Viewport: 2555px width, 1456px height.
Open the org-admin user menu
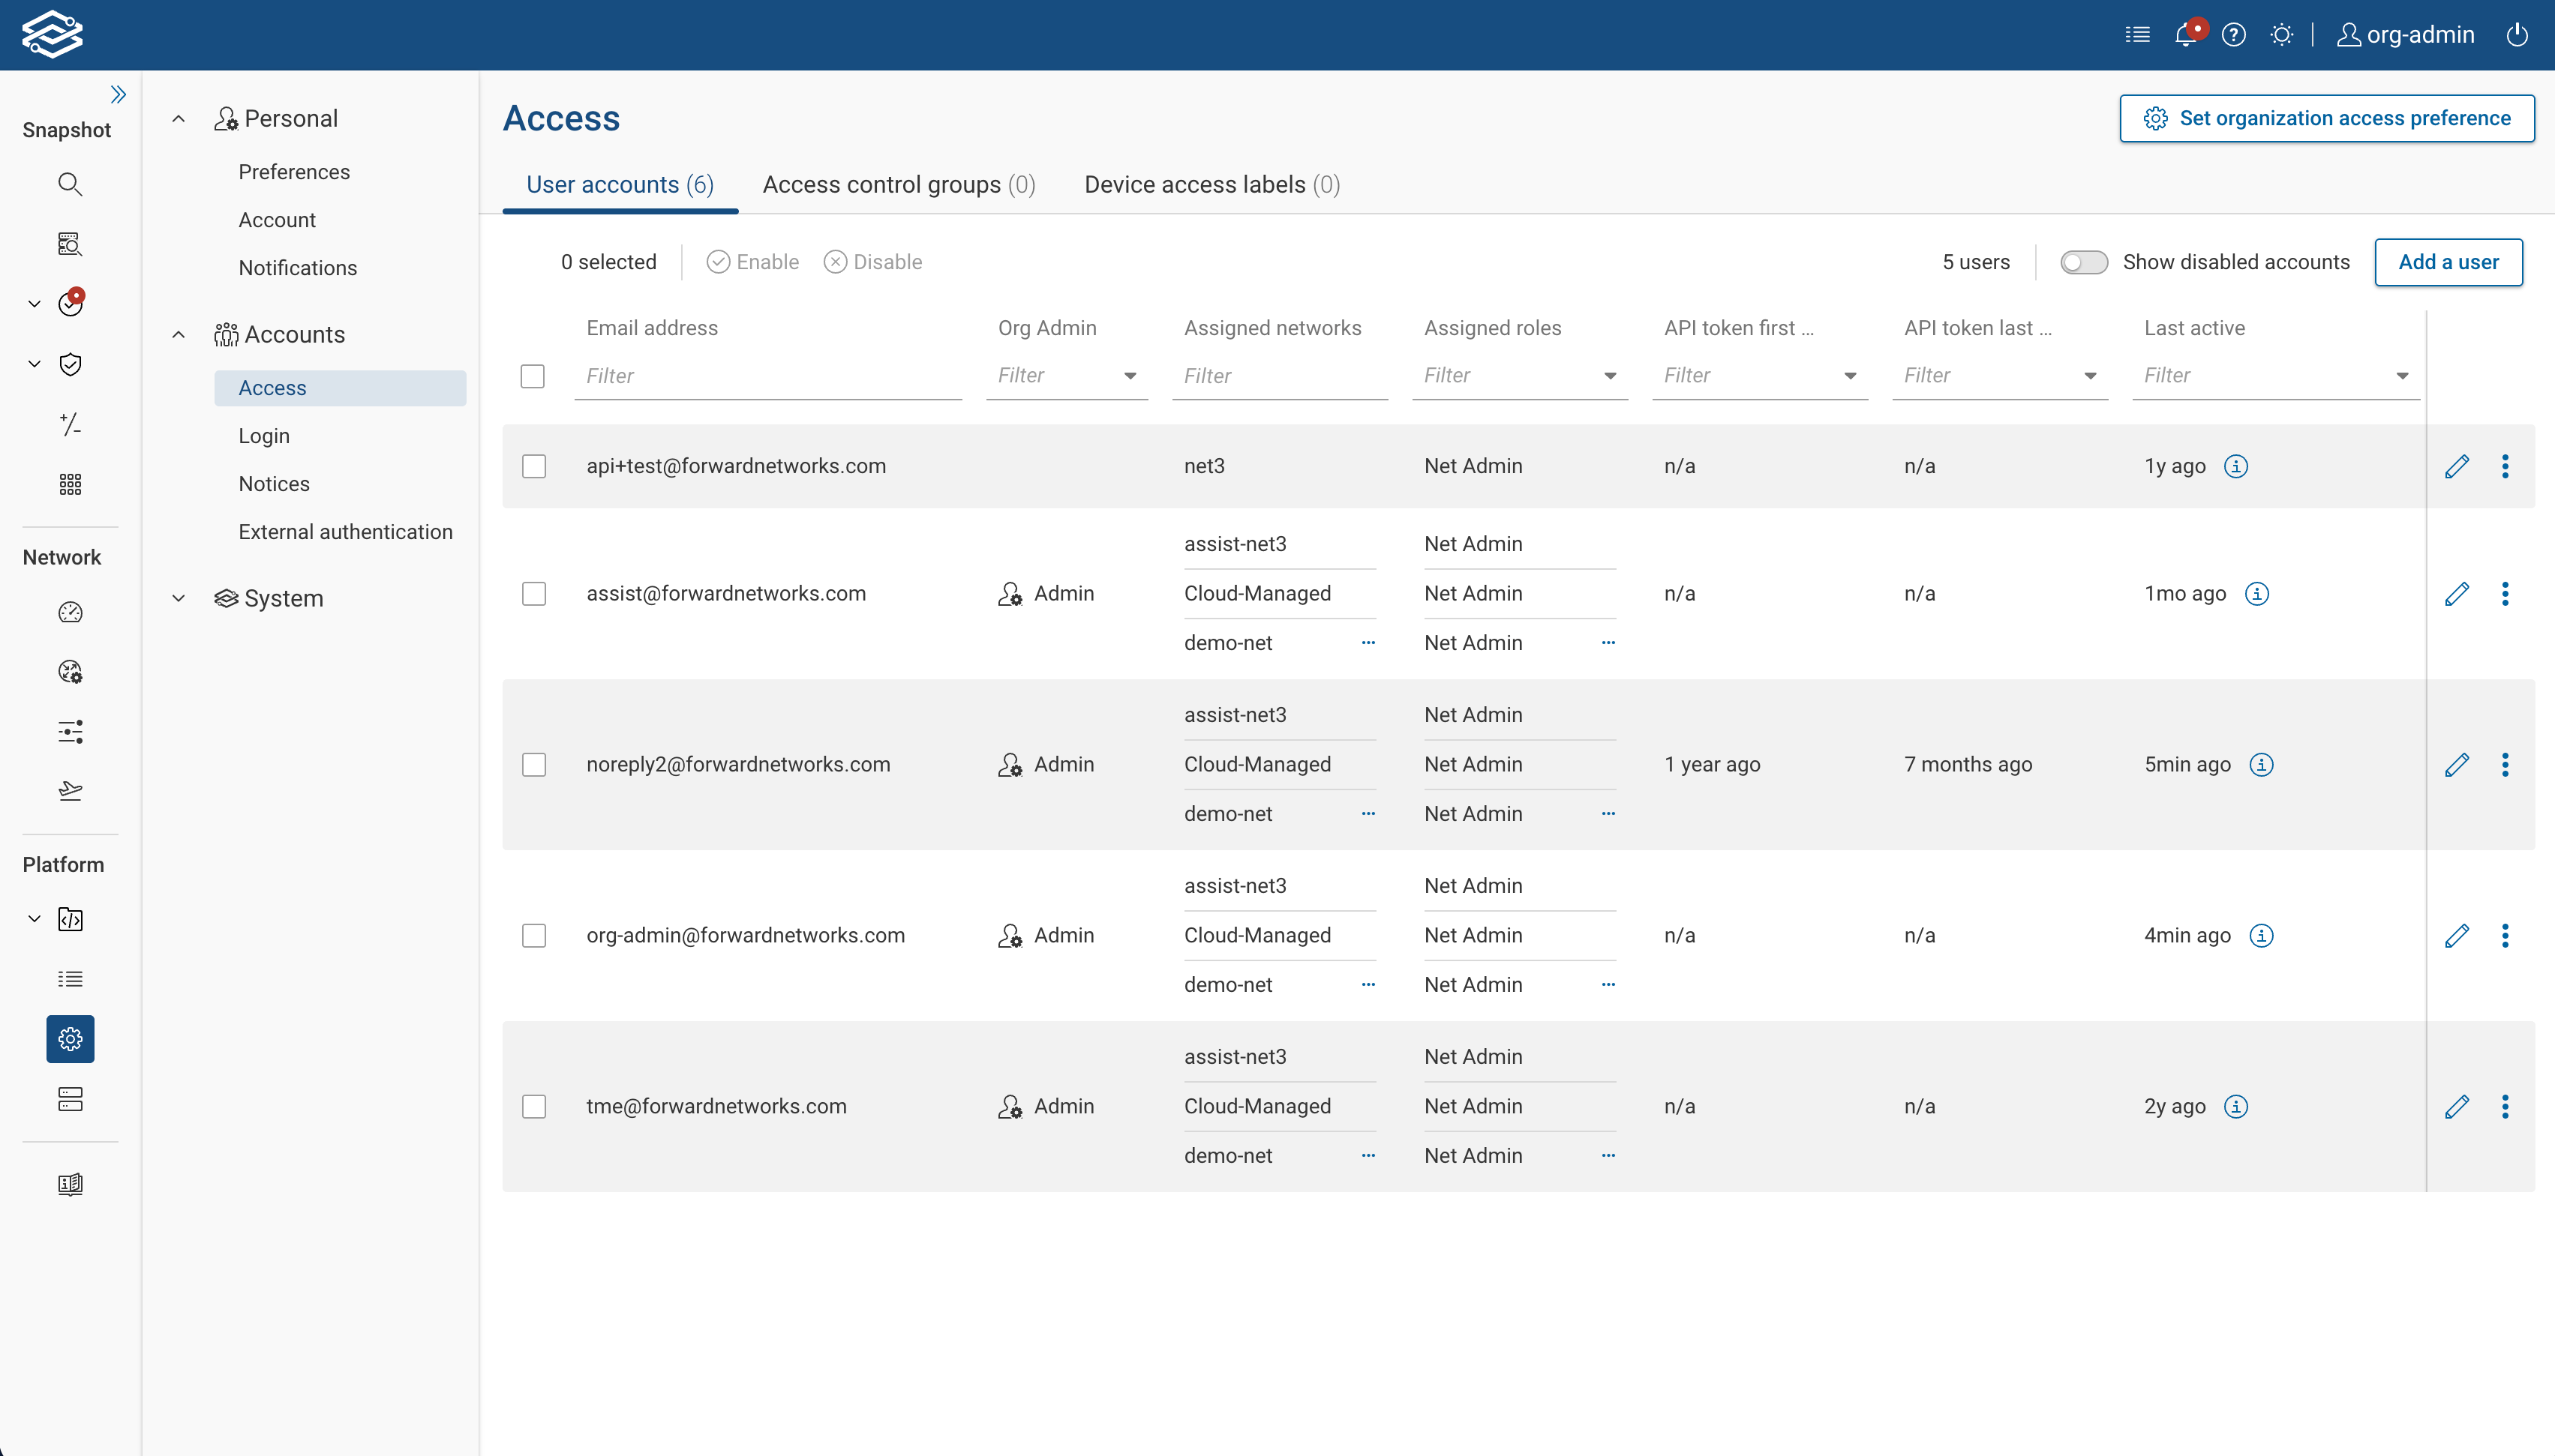click(x=2405, y=35)
